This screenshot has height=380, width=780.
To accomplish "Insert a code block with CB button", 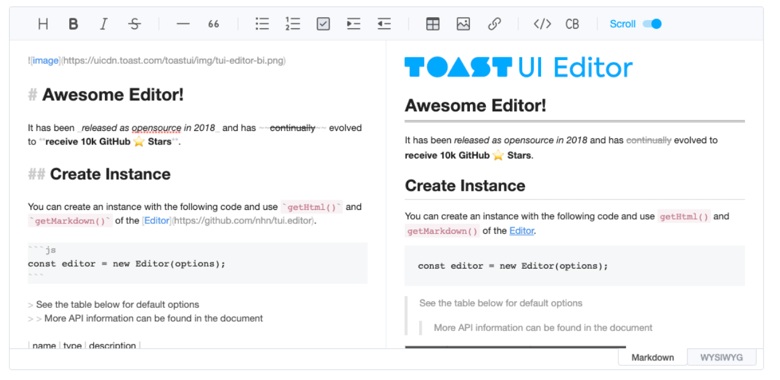I will point(572,24).
